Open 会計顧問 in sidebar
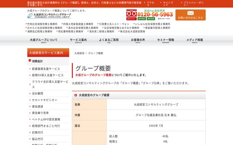 tap(37, 94)
